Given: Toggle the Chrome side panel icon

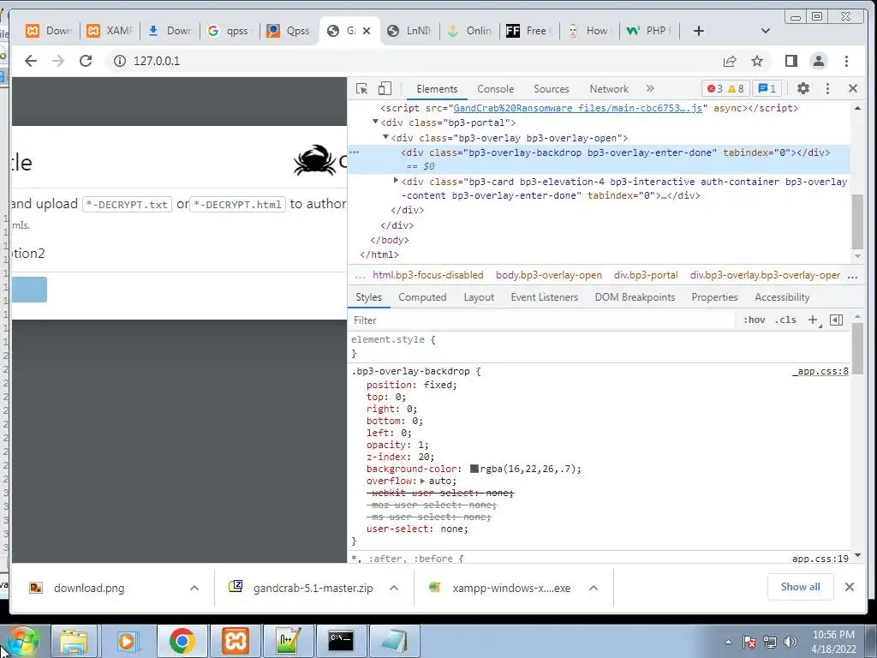Looking at the screenshot, I should [790, 61].
